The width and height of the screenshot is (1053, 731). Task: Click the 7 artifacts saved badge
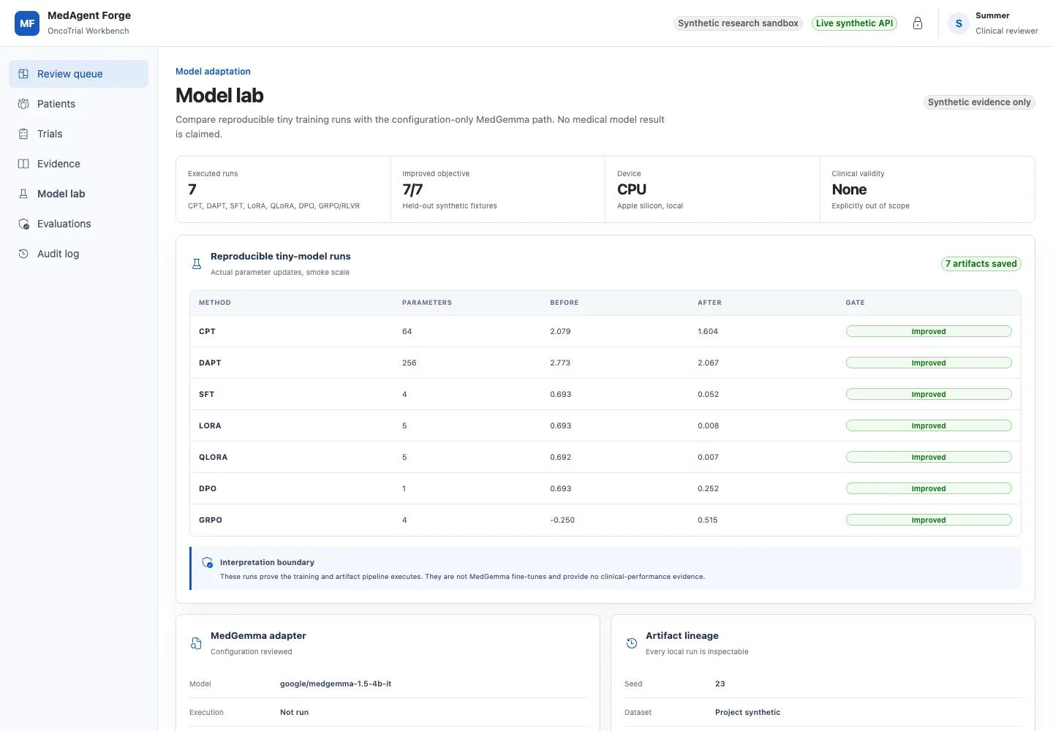[x=981, y=264]
